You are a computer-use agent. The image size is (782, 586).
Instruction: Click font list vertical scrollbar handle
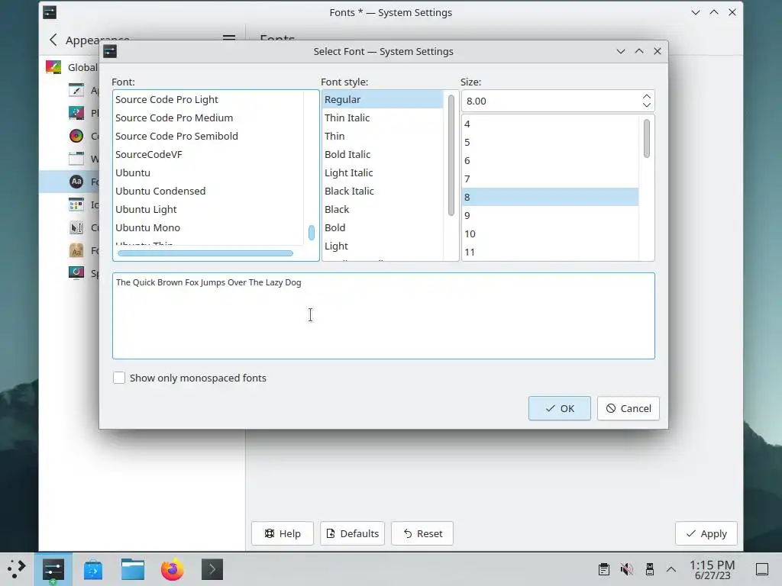click(312, 233)
